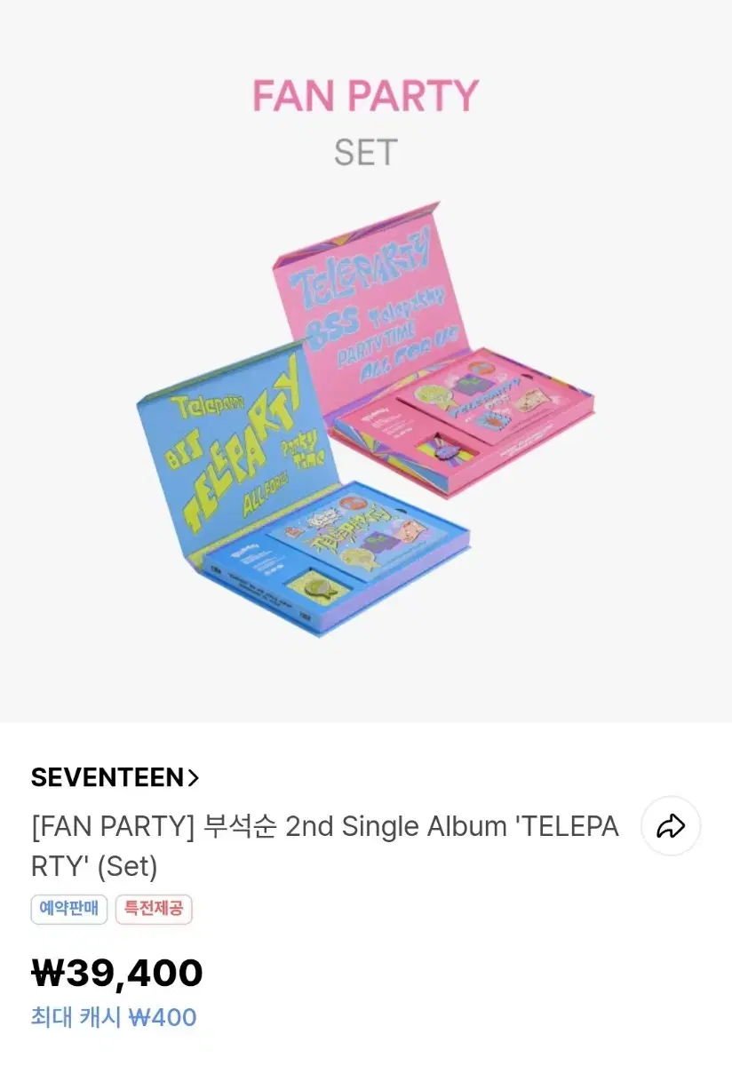Tap the ₩39,400 price text
The height and width of the screenshot is (1066, 732).
pyautogui.click(x=117, y=974)
